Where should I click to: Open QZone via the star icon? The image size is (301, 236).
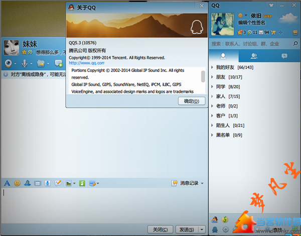[240, 32]
